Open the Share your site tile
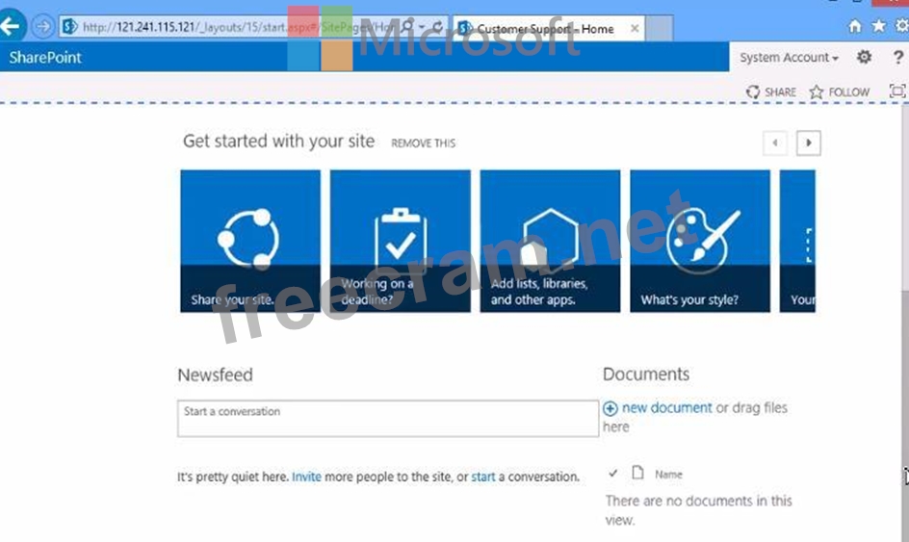 coord(249,241)
